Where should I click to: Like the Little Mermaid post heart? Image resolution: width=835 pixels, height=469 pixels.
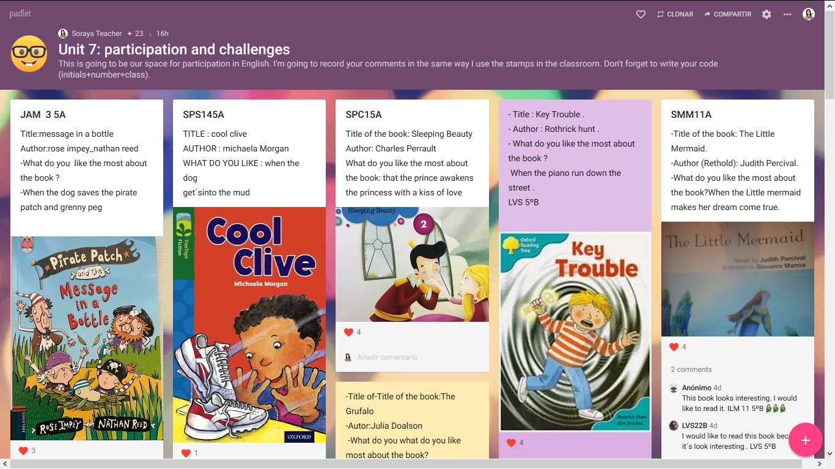674,347
